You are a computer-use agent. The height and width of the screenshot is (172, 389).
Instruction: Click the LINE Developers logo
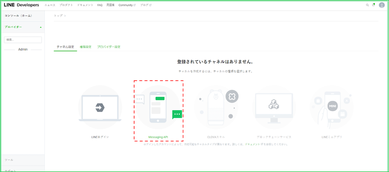(21, 5)
